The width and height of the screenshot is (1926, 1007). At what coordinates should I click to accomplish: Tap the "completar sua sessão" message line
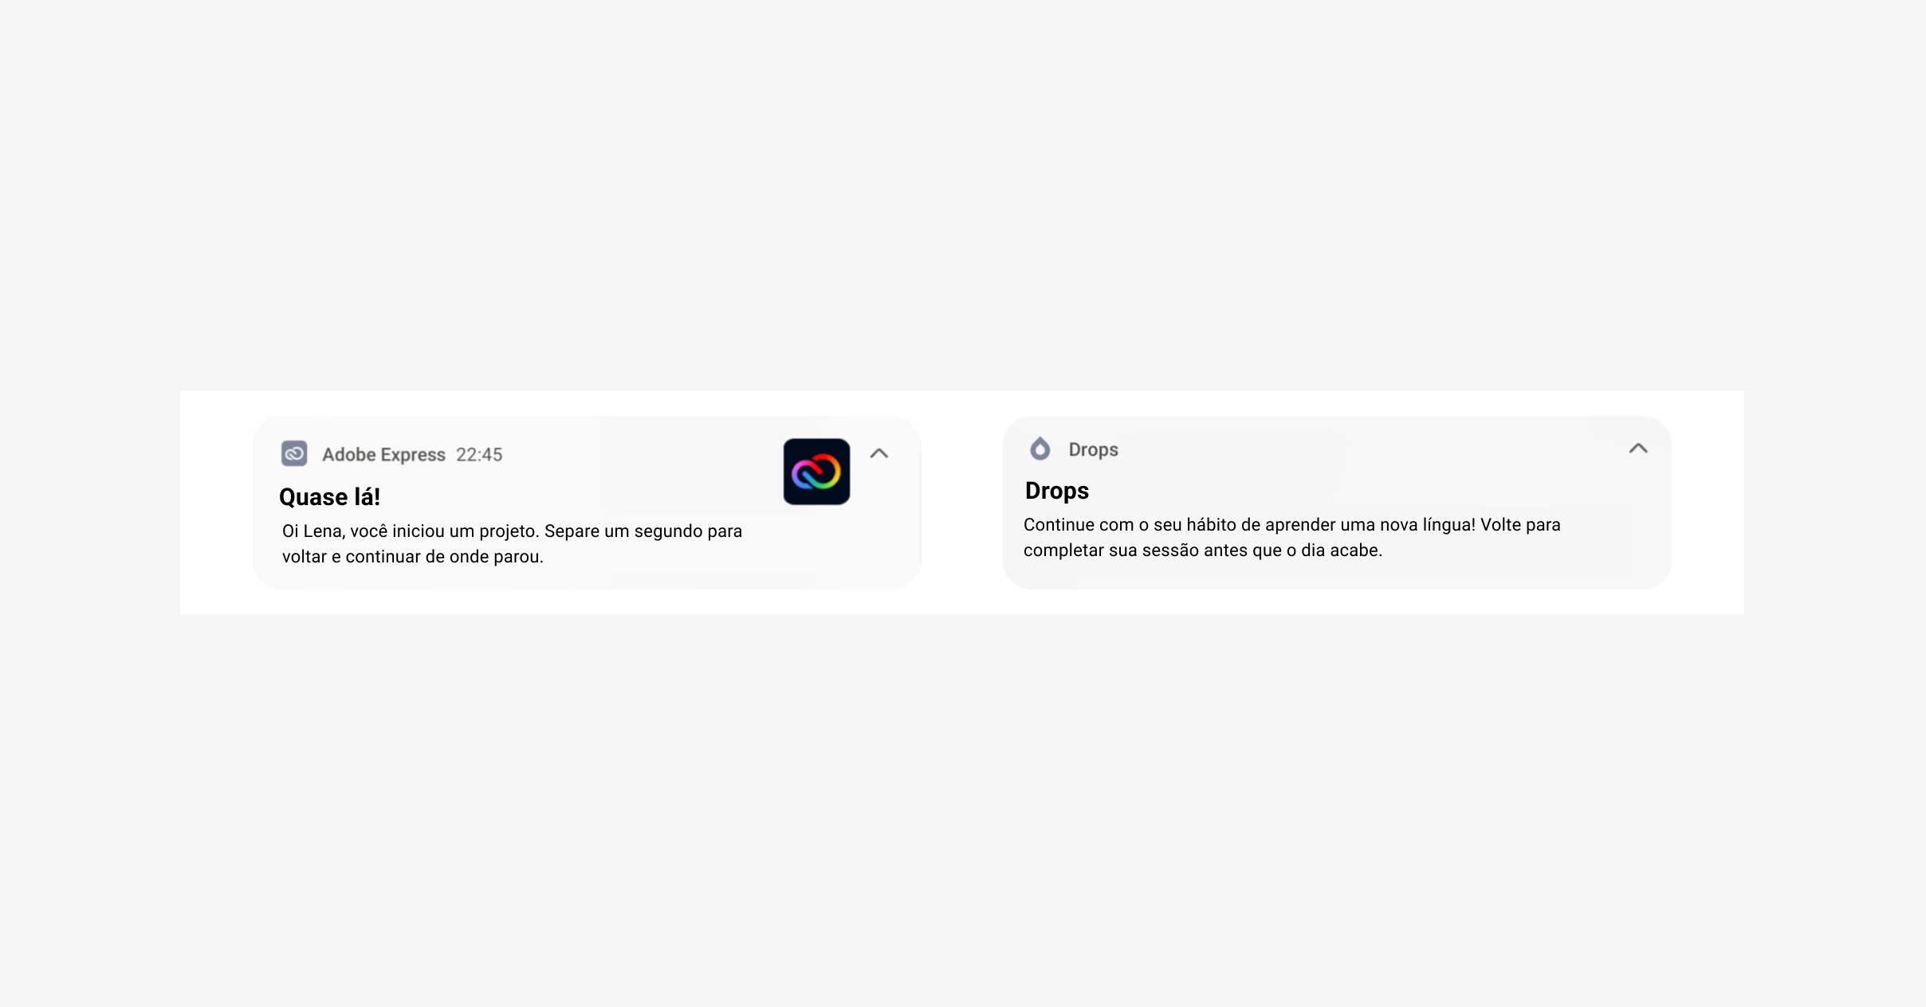coord(1202,551)
